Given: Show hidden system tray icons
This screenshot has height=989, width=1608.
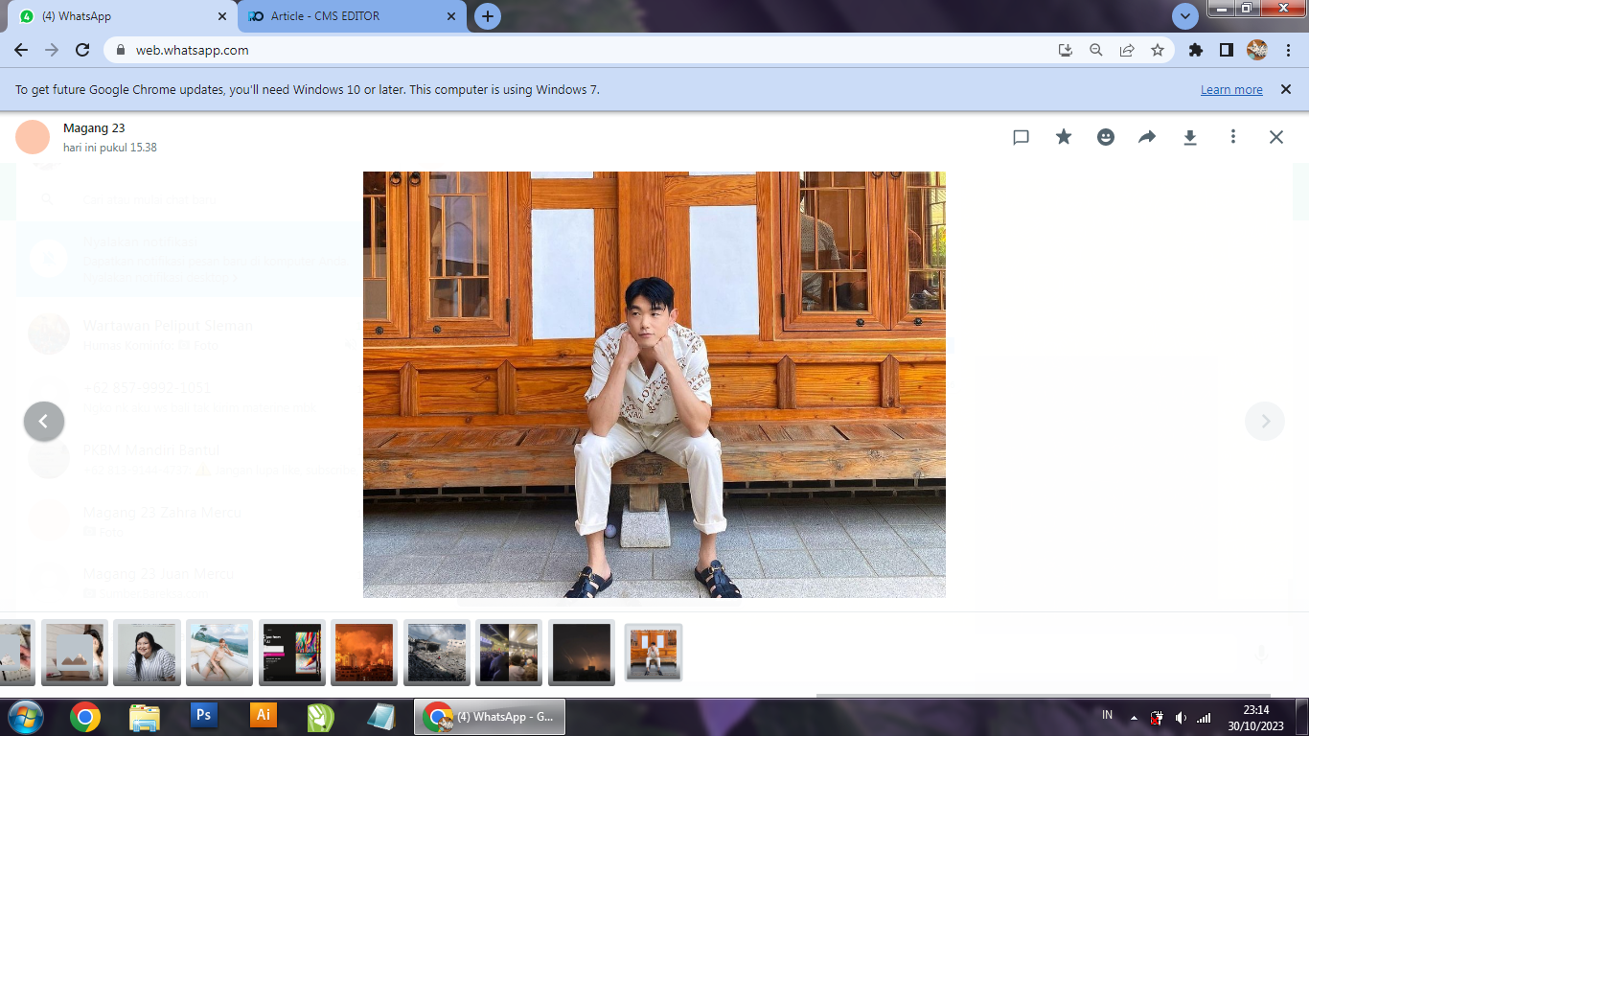Looking at the screenshot, I should [1134, 718].
